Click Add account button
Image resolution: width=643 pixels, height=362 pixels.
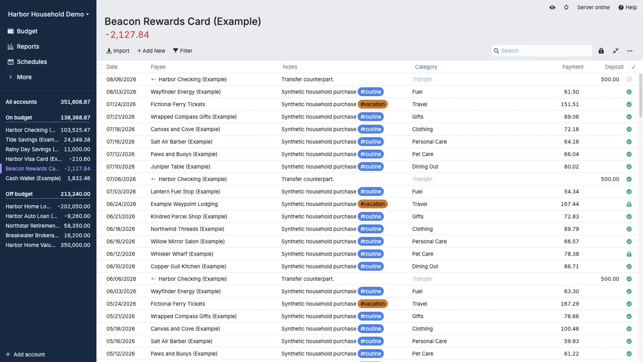25,354
